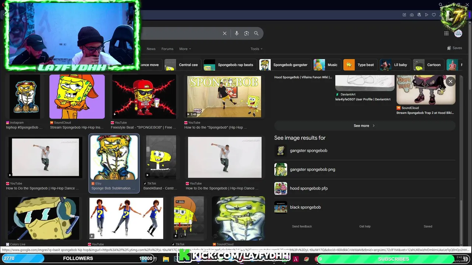Open the red A app in taskbar

295,259
